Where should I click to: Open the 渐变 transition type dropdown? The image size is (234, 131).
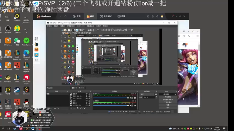pos(147,94)
